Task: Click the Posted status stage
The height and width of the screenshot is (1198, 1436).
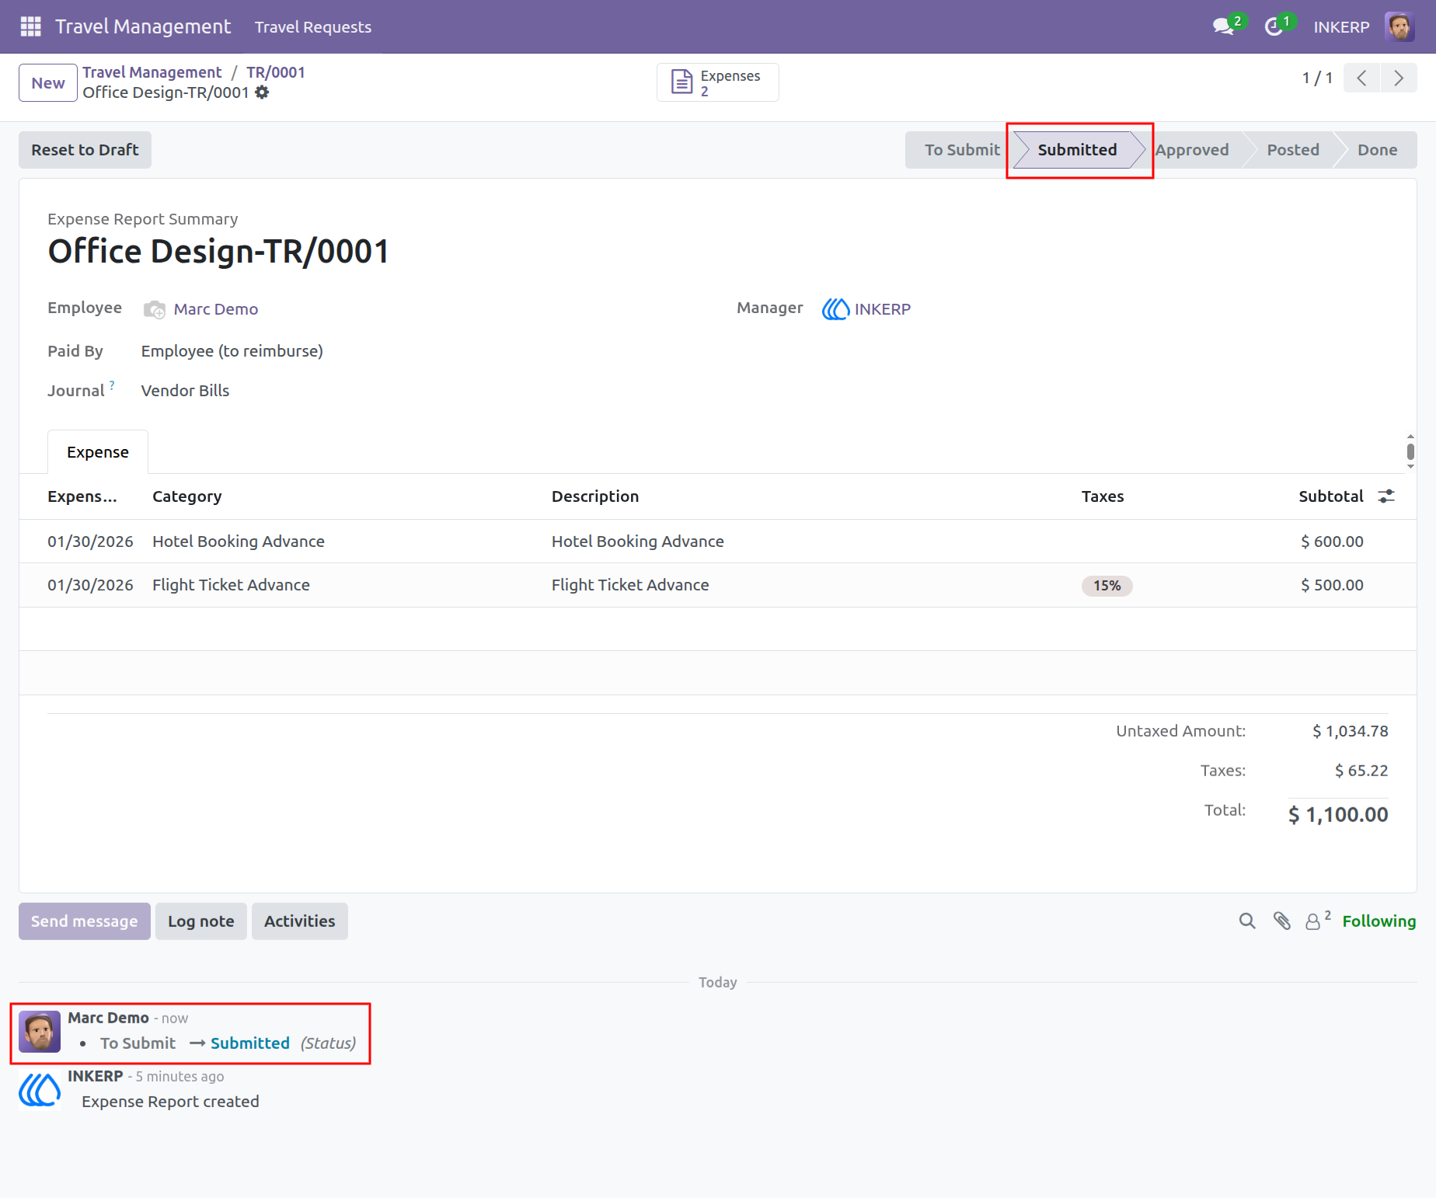Action: tap(1293, 150)
